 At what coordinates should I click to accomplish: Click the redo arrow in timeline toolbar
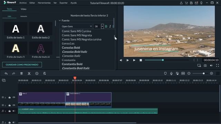coord(13,73)
